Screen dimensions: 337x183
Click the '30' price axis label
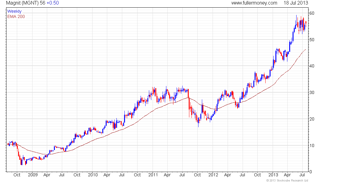pyautogui.click(x=312, y=93)
